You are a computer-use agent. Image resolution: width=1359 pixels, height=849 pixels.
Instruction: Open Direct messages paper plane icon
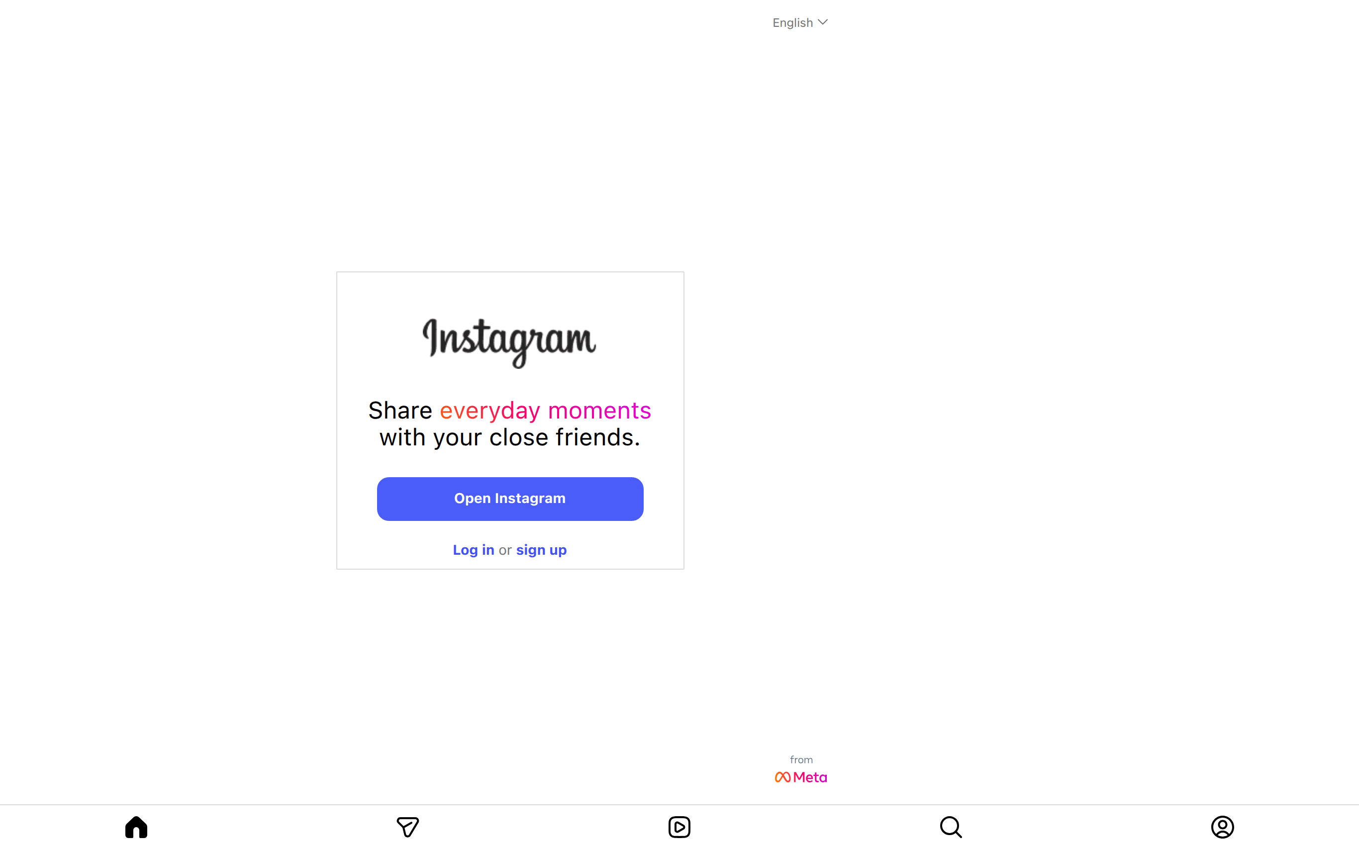tap(408, 827)
